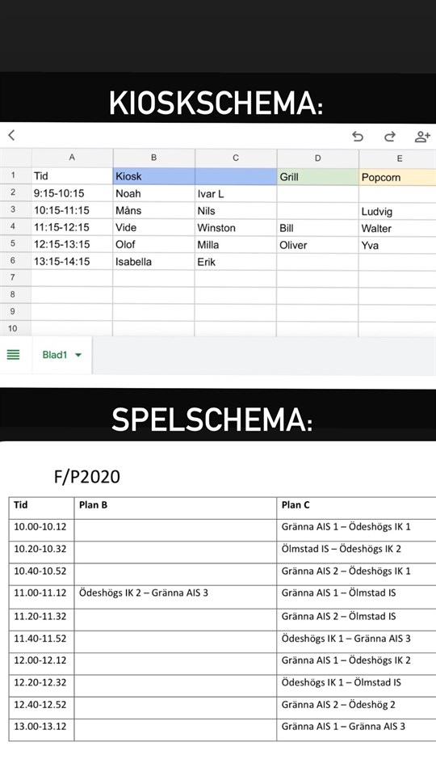Select column D header
Viewport: 436px width, 776px height.
(x=318, y=158)
